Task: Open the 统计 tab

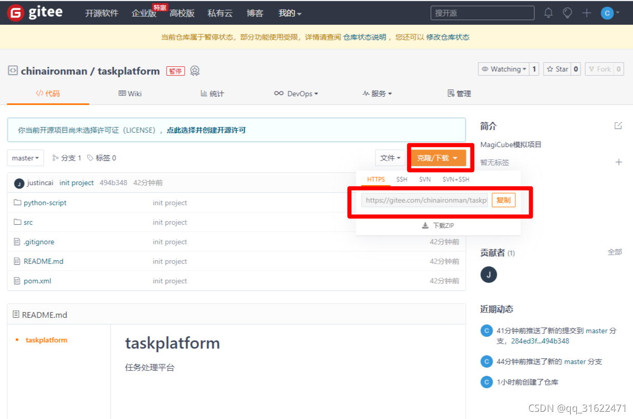Action: pos(212,94)
